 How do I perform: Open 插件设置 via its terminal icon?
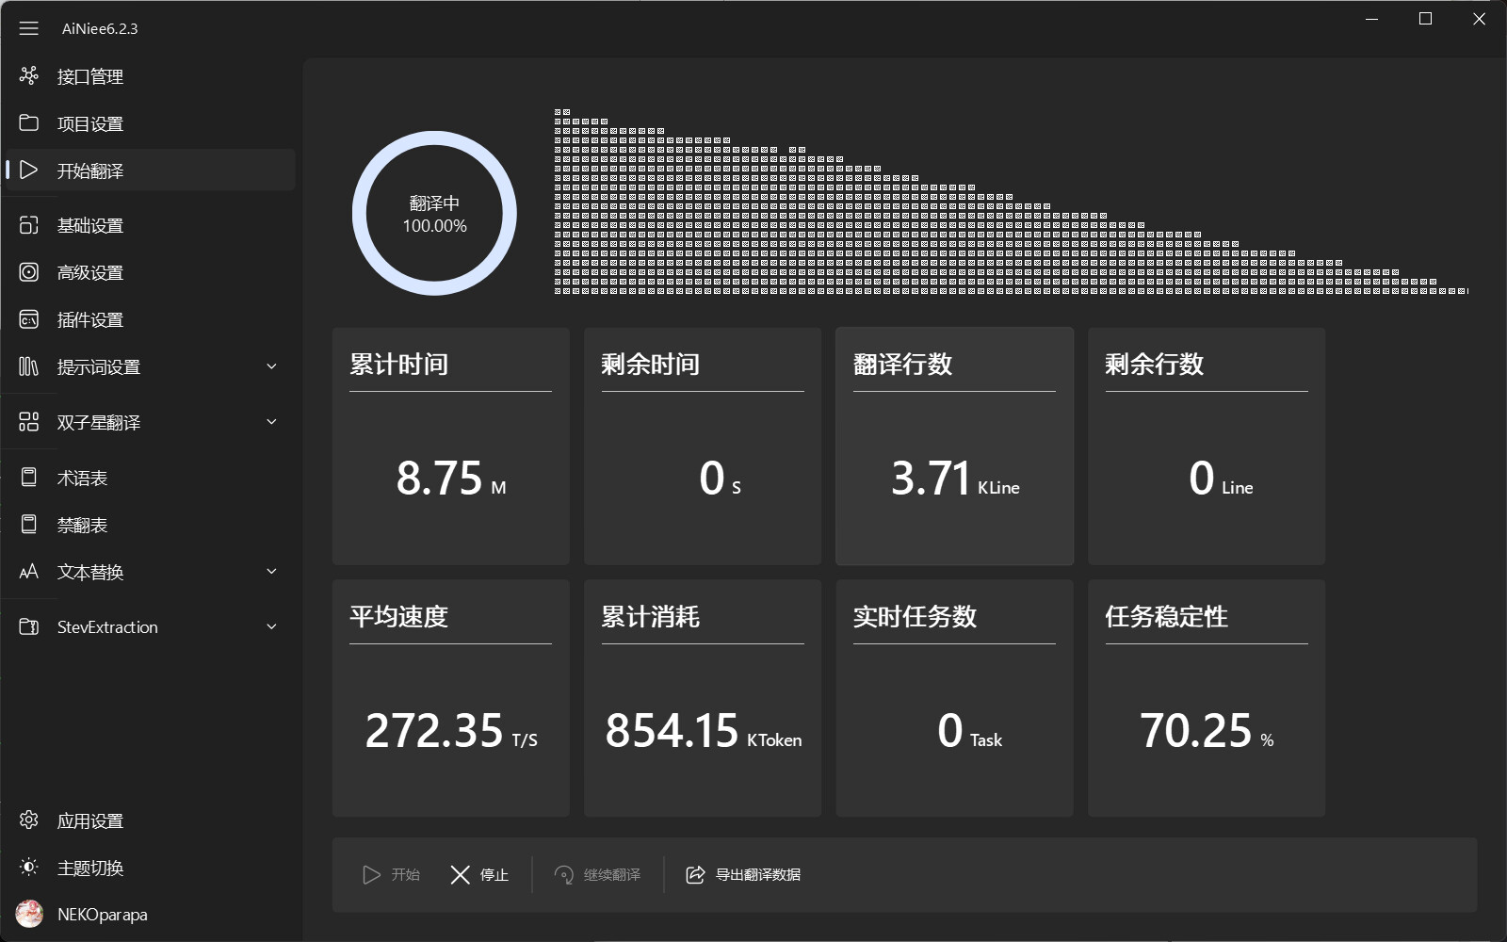[29, 319]
